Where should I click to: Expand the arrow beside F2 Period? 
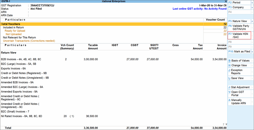(252, 3)
